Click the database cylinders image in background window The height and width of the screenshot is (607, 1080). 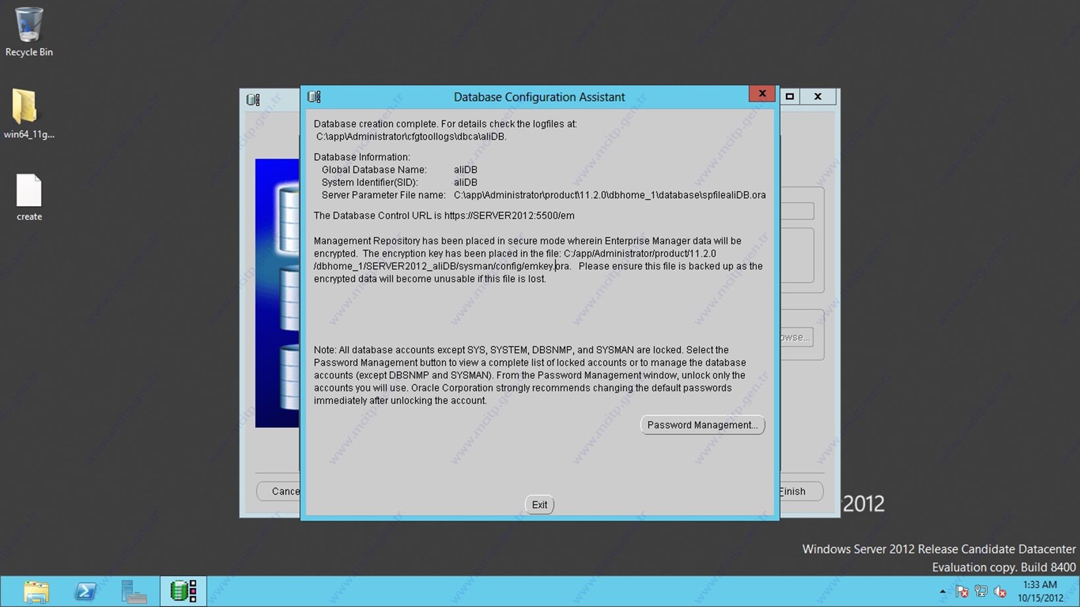pos(278,293)
